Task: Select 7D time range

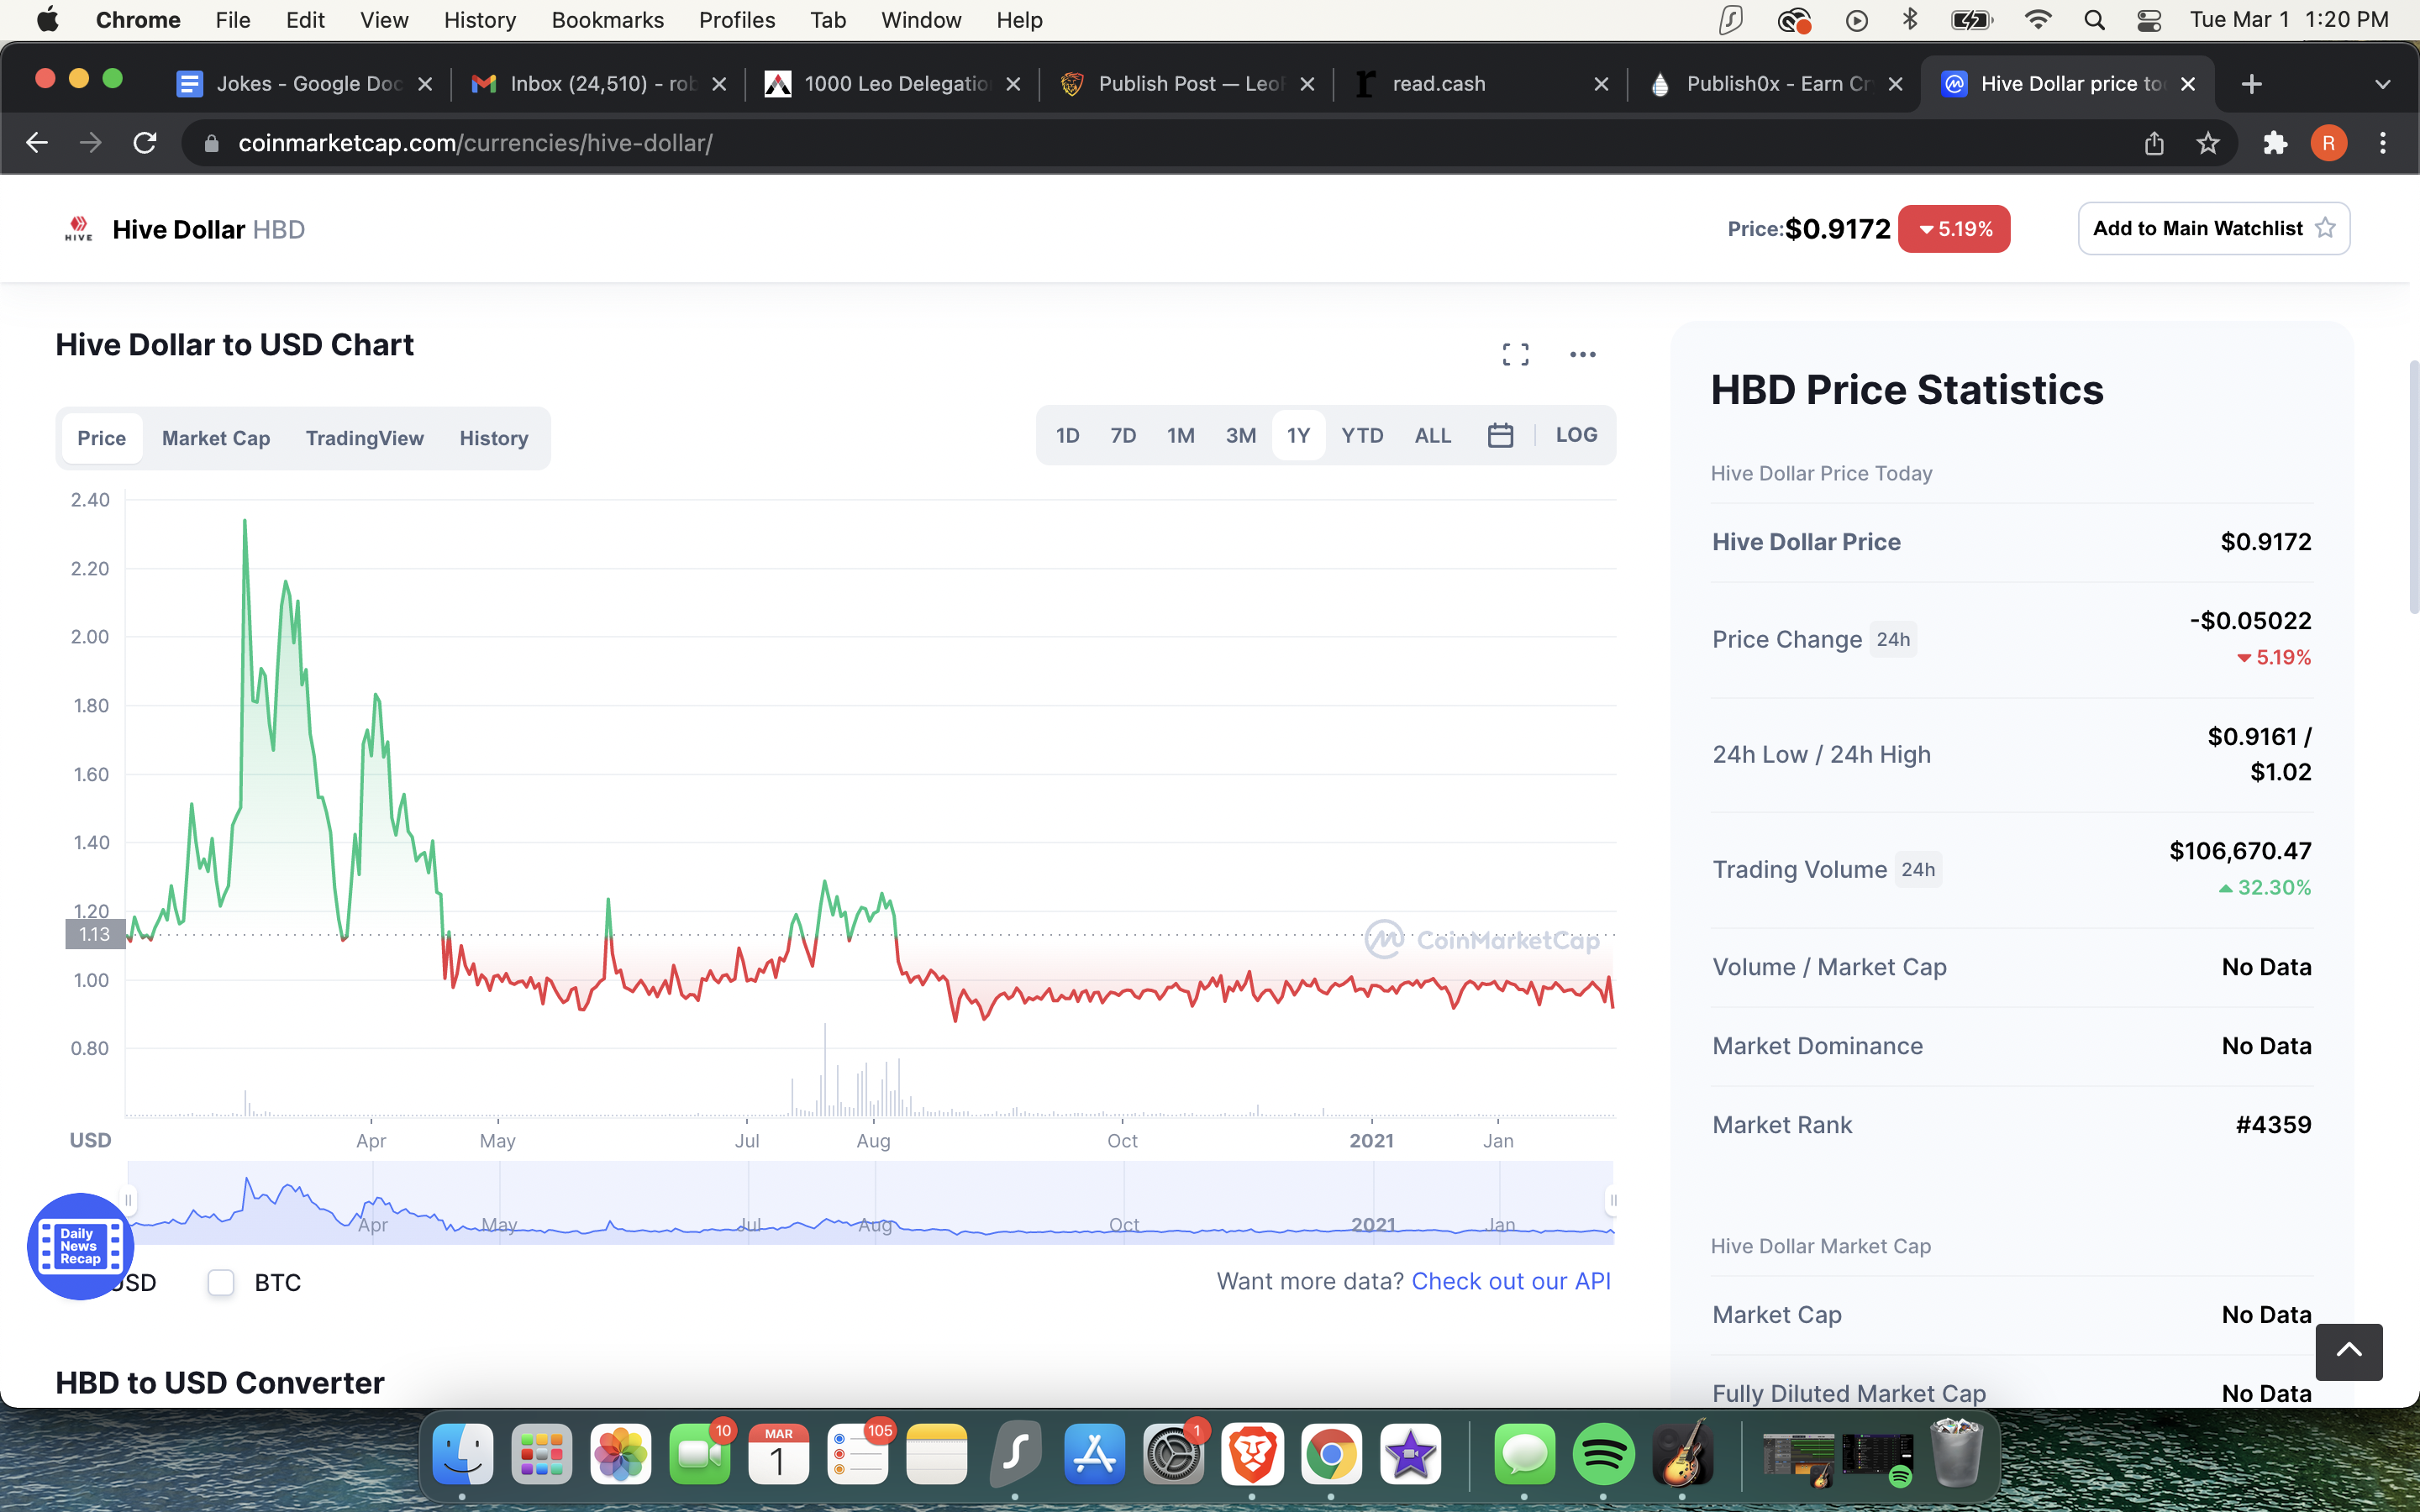Action: coord(1123,435)
